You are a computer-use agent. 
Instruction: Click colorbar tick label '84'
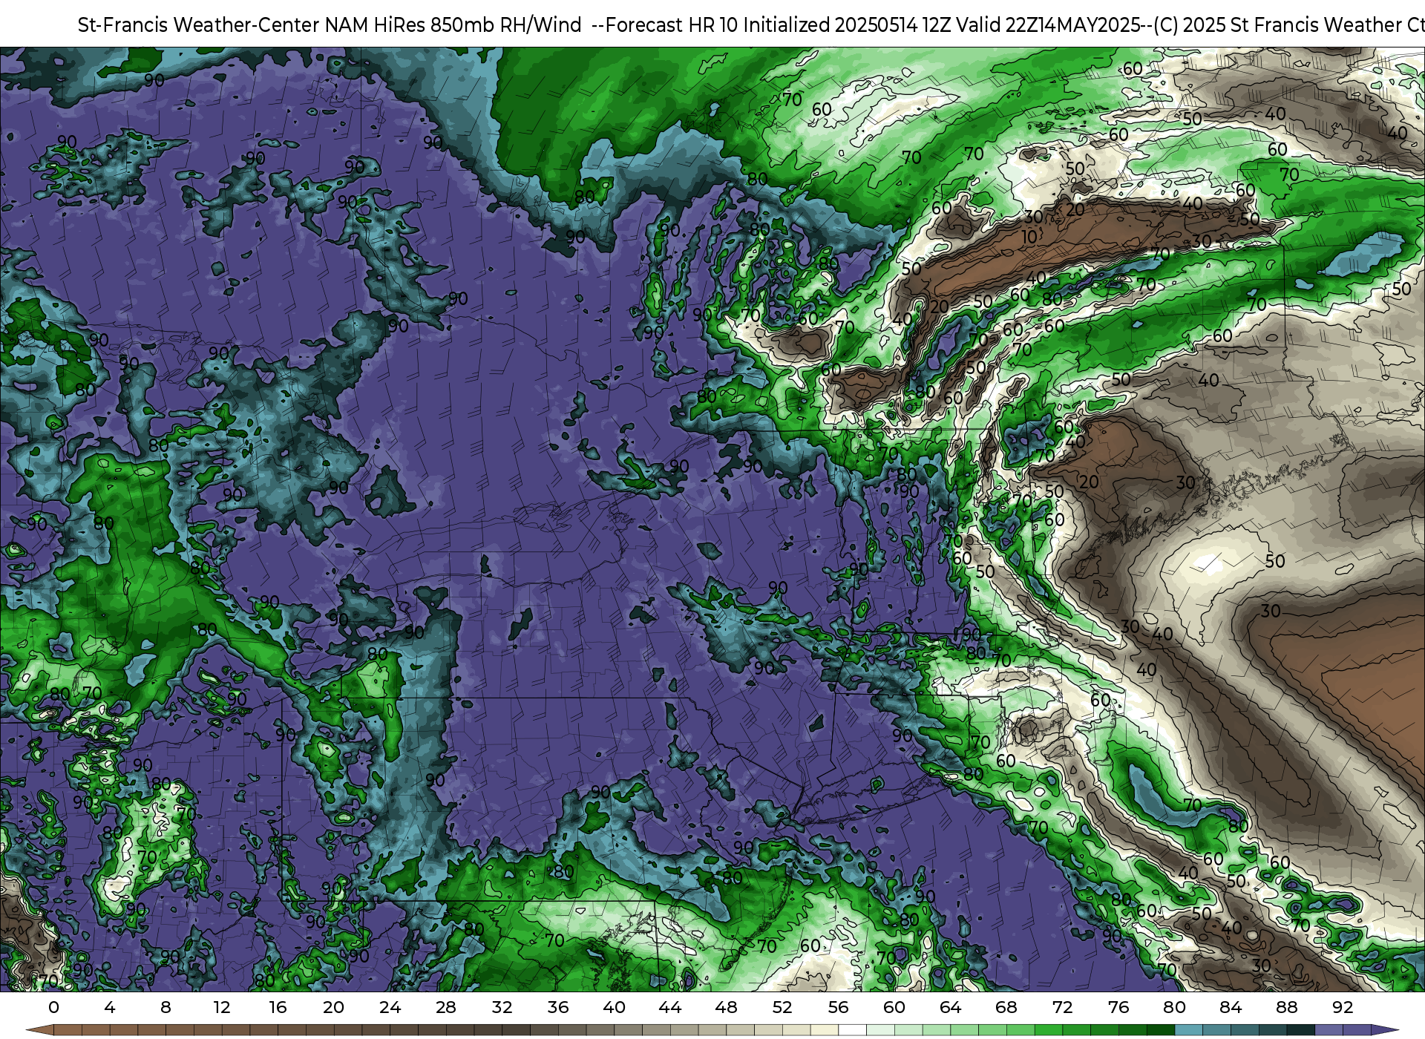(1231, 1007)
